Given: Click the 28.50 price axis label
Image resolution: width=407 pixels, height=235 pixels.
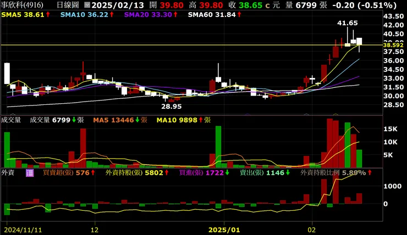Looking at the screenshot, I should 393,105.
